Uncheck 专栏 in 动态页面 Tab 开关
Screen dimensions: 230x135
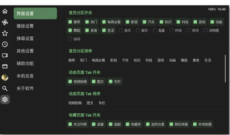point(111,81)
